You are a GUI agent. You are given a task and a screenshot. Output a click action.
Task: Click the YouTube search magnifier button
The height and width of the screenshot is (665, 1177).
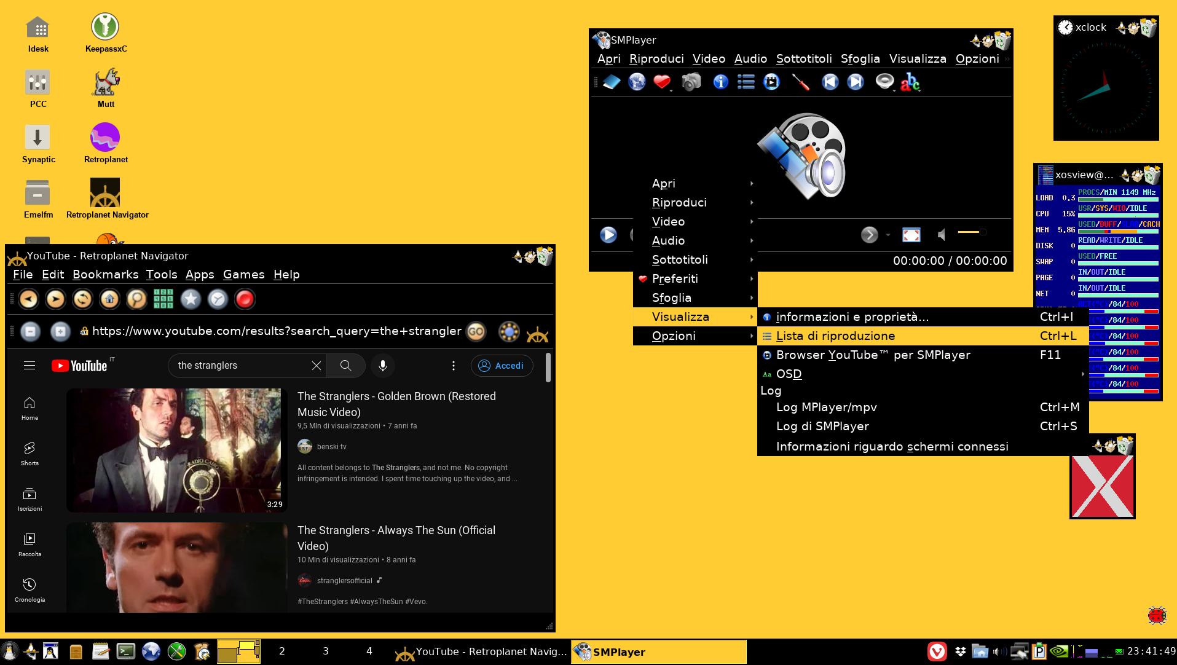click(346, 366)
